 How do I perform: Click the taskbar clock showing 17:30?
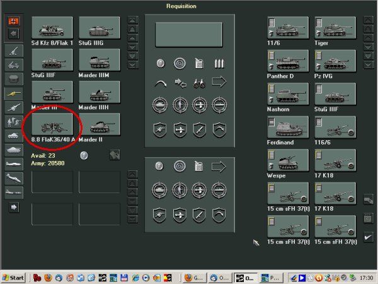point(366,278)
